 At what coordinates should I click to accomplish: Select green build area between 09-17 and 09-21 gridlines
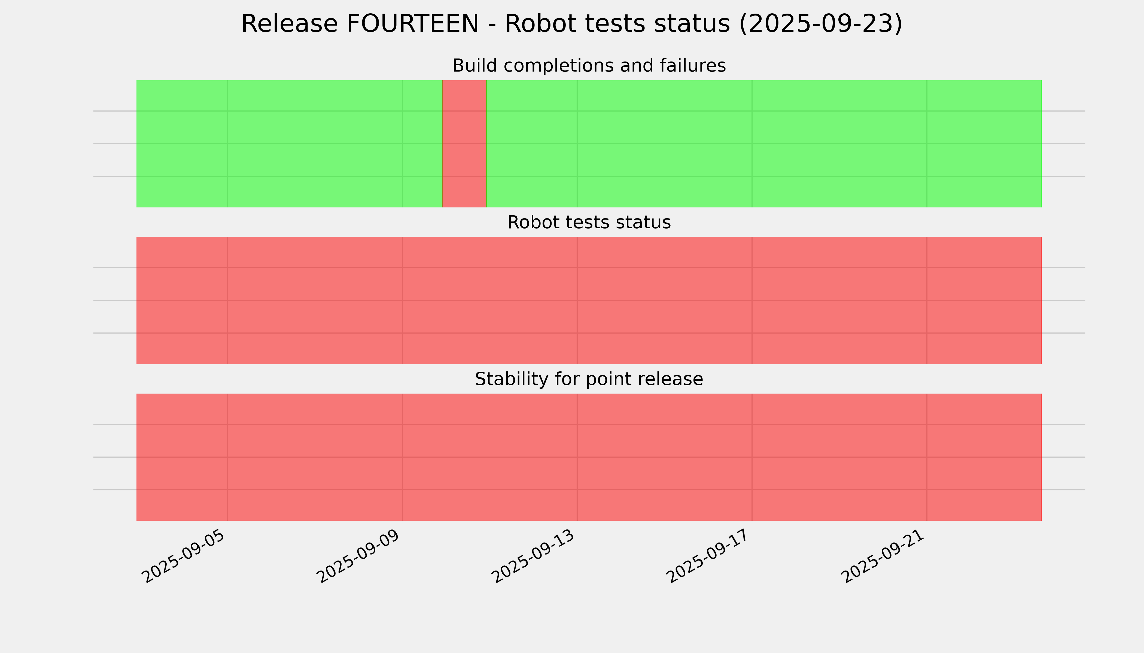point(839,143)
